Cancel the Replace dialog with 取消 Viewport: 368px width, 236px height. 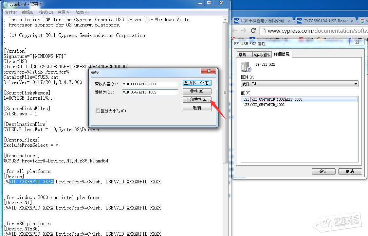197,108
